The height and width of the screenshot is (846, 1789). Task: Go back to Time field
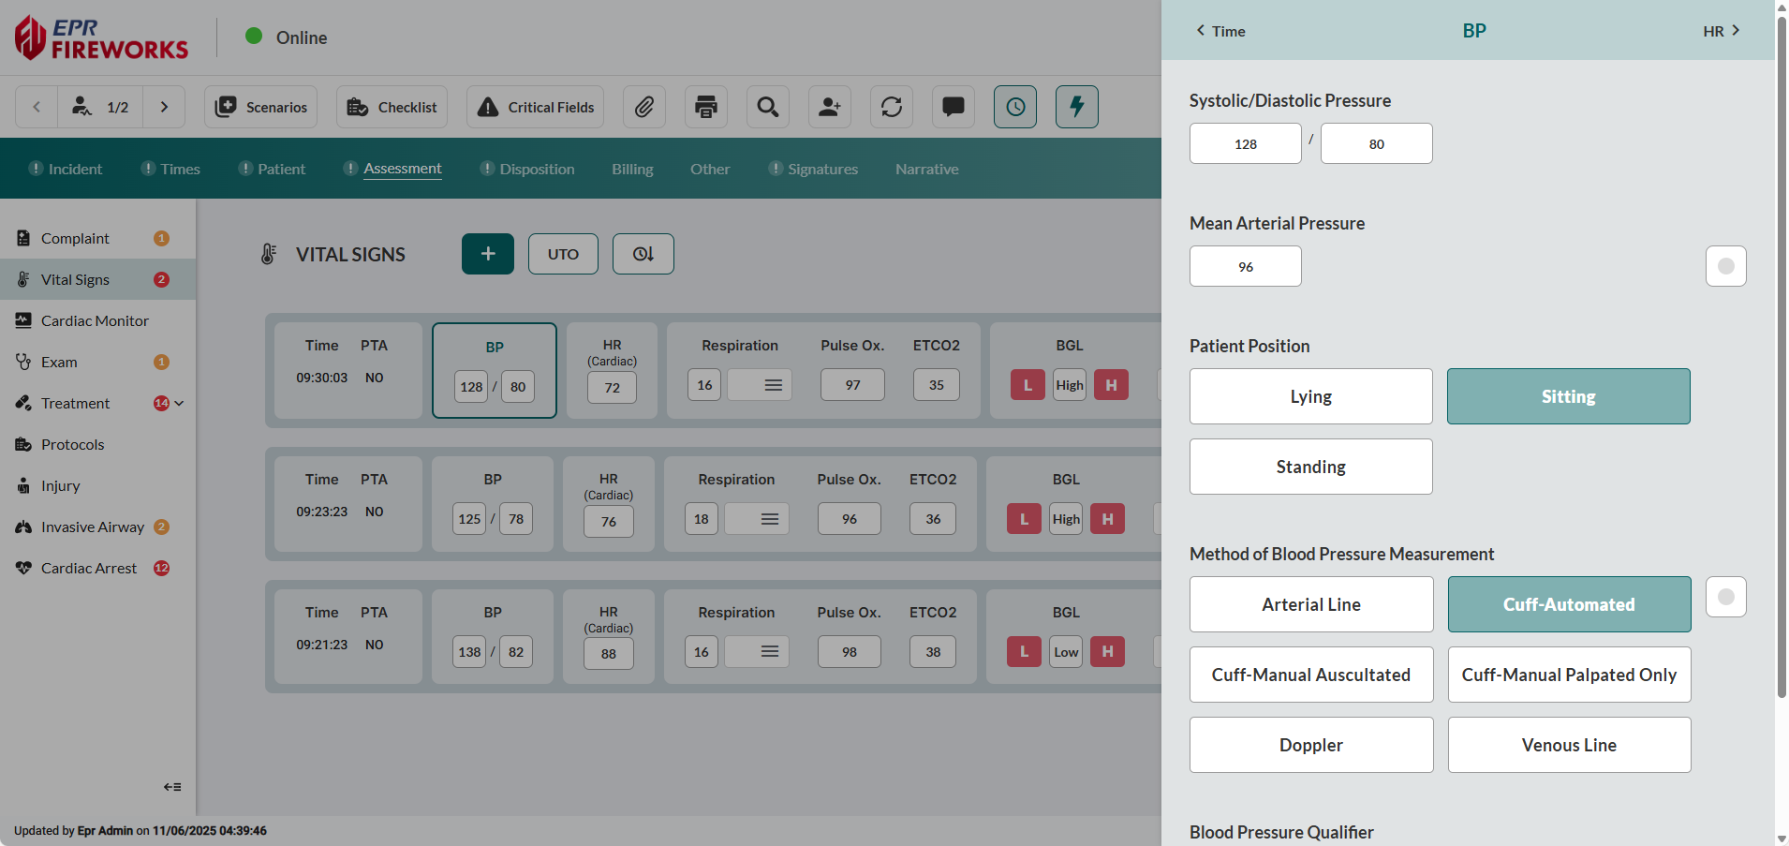click(x=1220, y=31)
